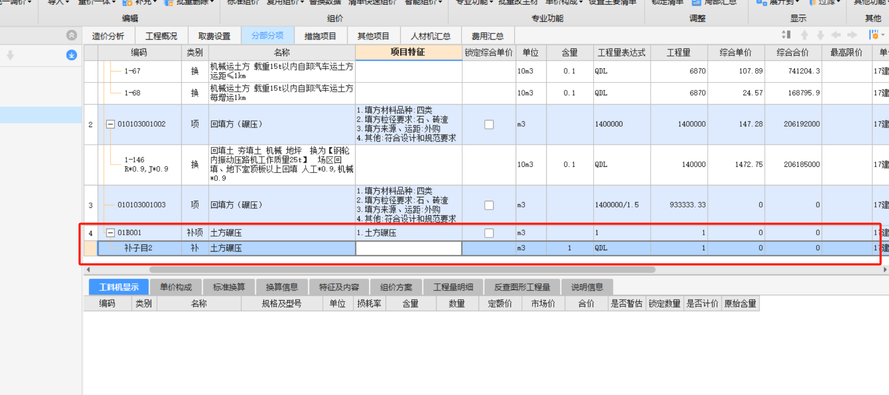Open the 取费设置 tab
This screenshot has width=889, height=395.
[x=215, y=36]
